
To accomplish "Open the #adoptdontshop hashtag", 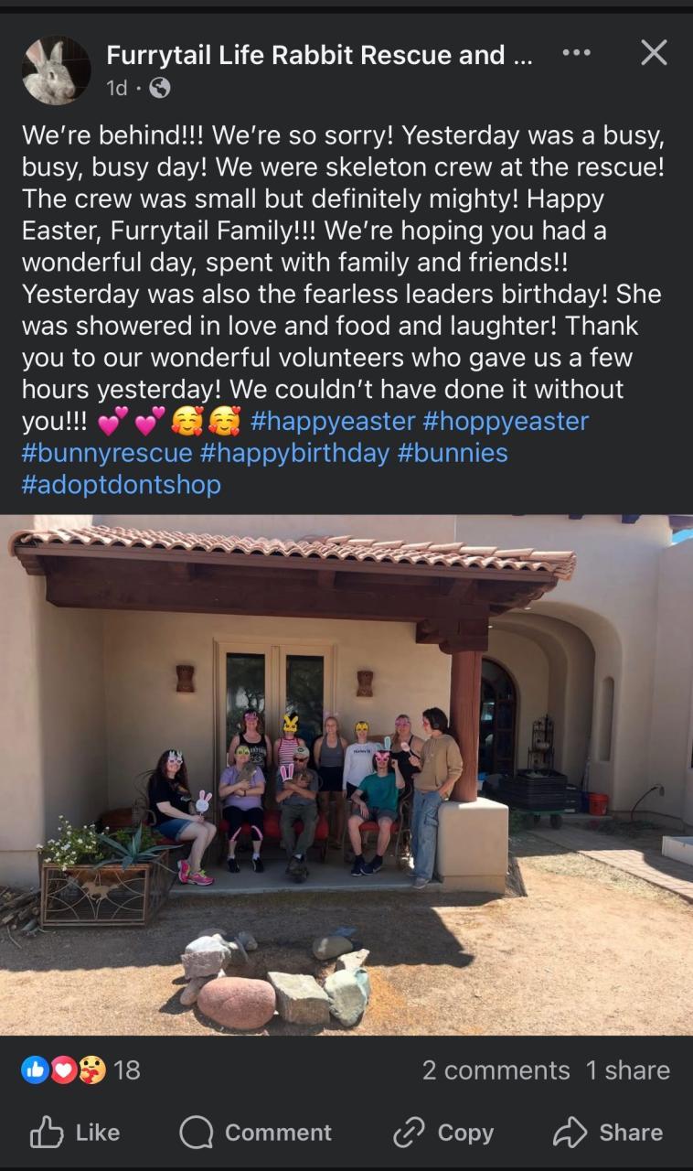I will point(122,484).
